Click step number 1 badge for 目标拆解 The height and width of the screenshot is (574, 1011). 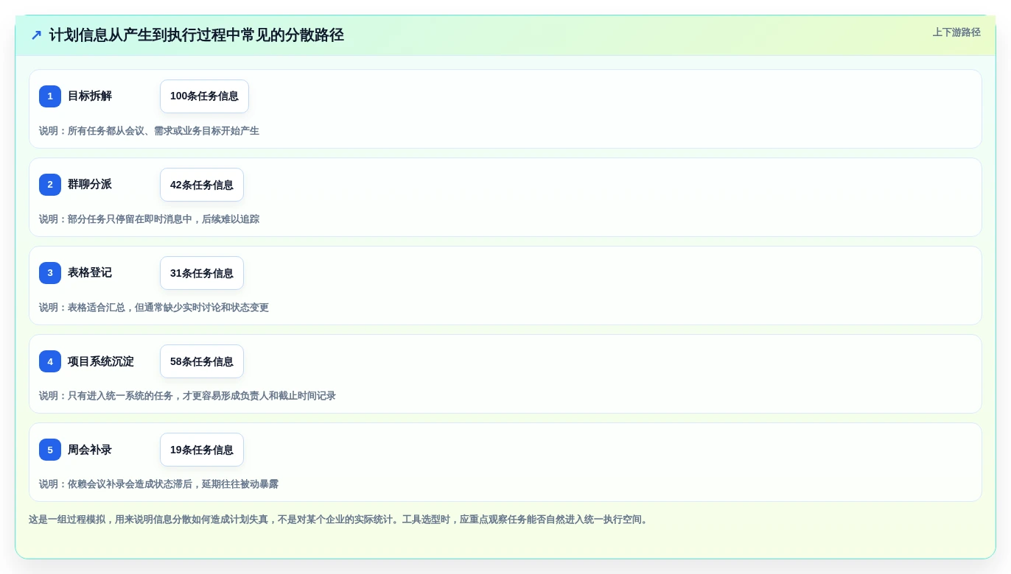[50, 96]
